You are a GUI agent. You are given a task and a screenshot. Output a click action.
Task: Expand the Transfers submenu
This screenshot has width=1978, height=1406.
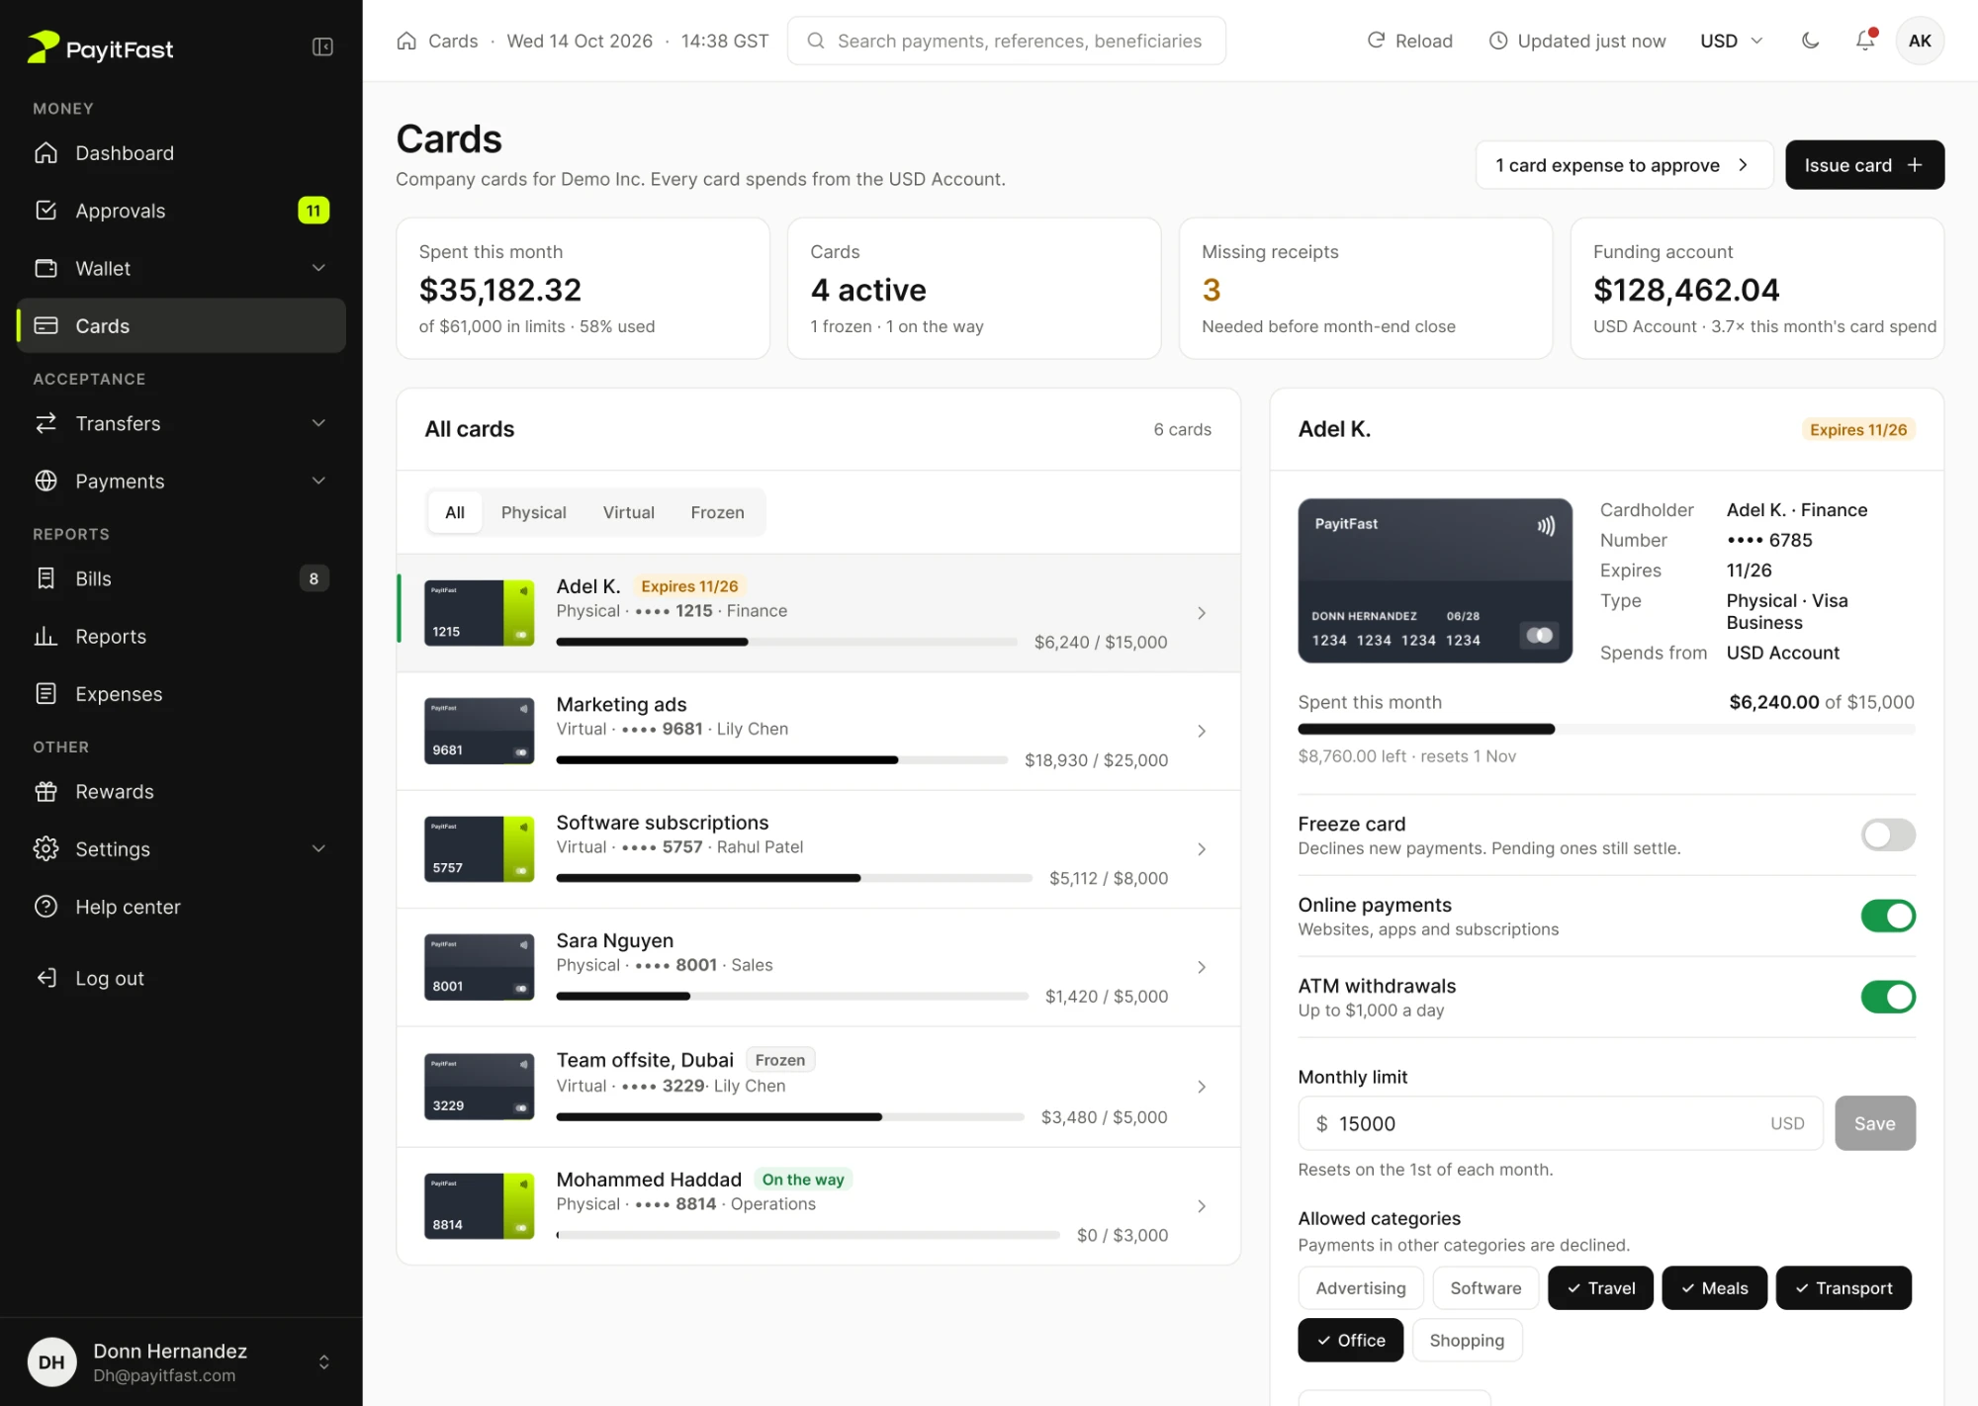pos(318,423)
